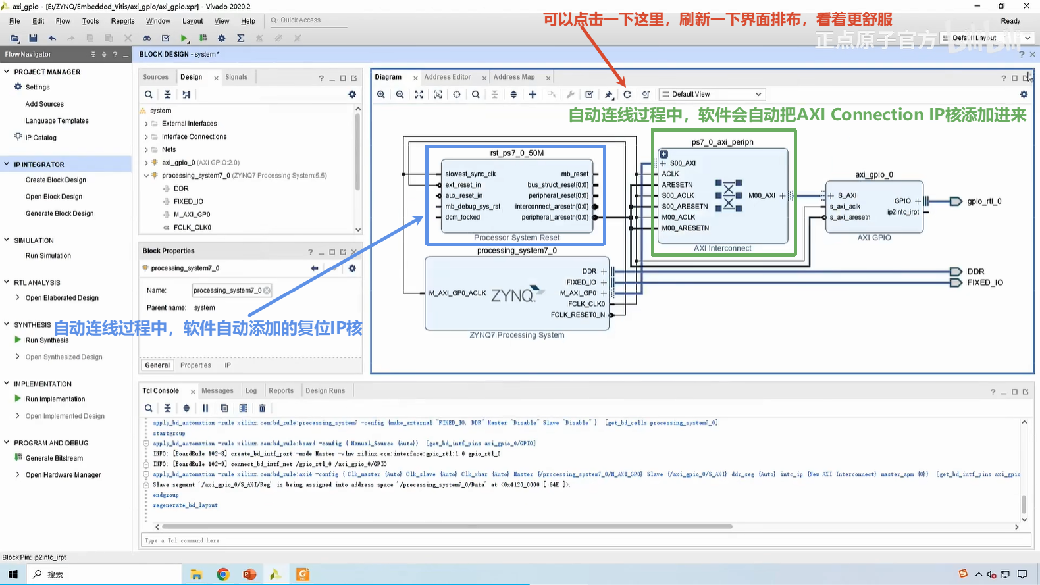Click the Quick Access search field

pos(307,20)
